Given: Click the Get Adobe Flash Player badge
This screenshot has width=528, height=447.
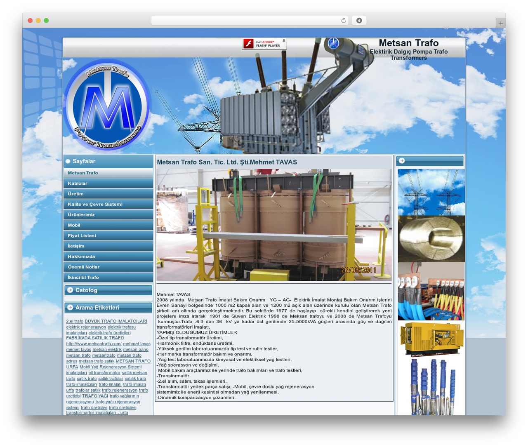Looking at the screenshot, I should [x=264, y=44].
